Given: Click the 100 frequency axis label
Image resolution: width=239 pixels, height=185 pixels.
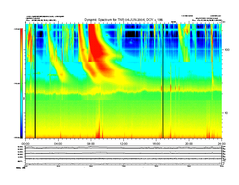Looking at the screenshot, I should point(227,50).
